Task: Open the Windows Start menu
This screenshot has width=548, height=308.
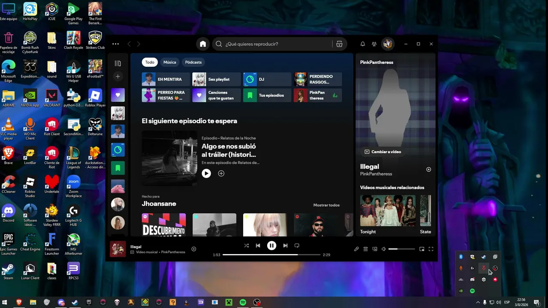Action: pos(5,302)
